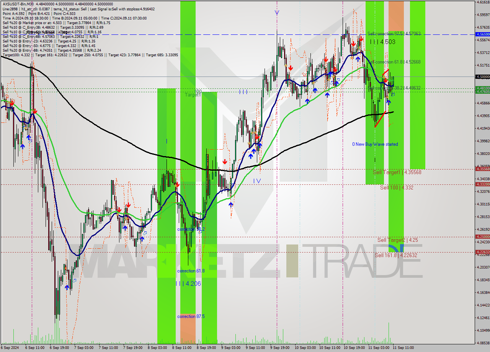Click the '8 Sep 11:00' time axis label
This screenshot has width=490, height=352.
click(181, 348)
